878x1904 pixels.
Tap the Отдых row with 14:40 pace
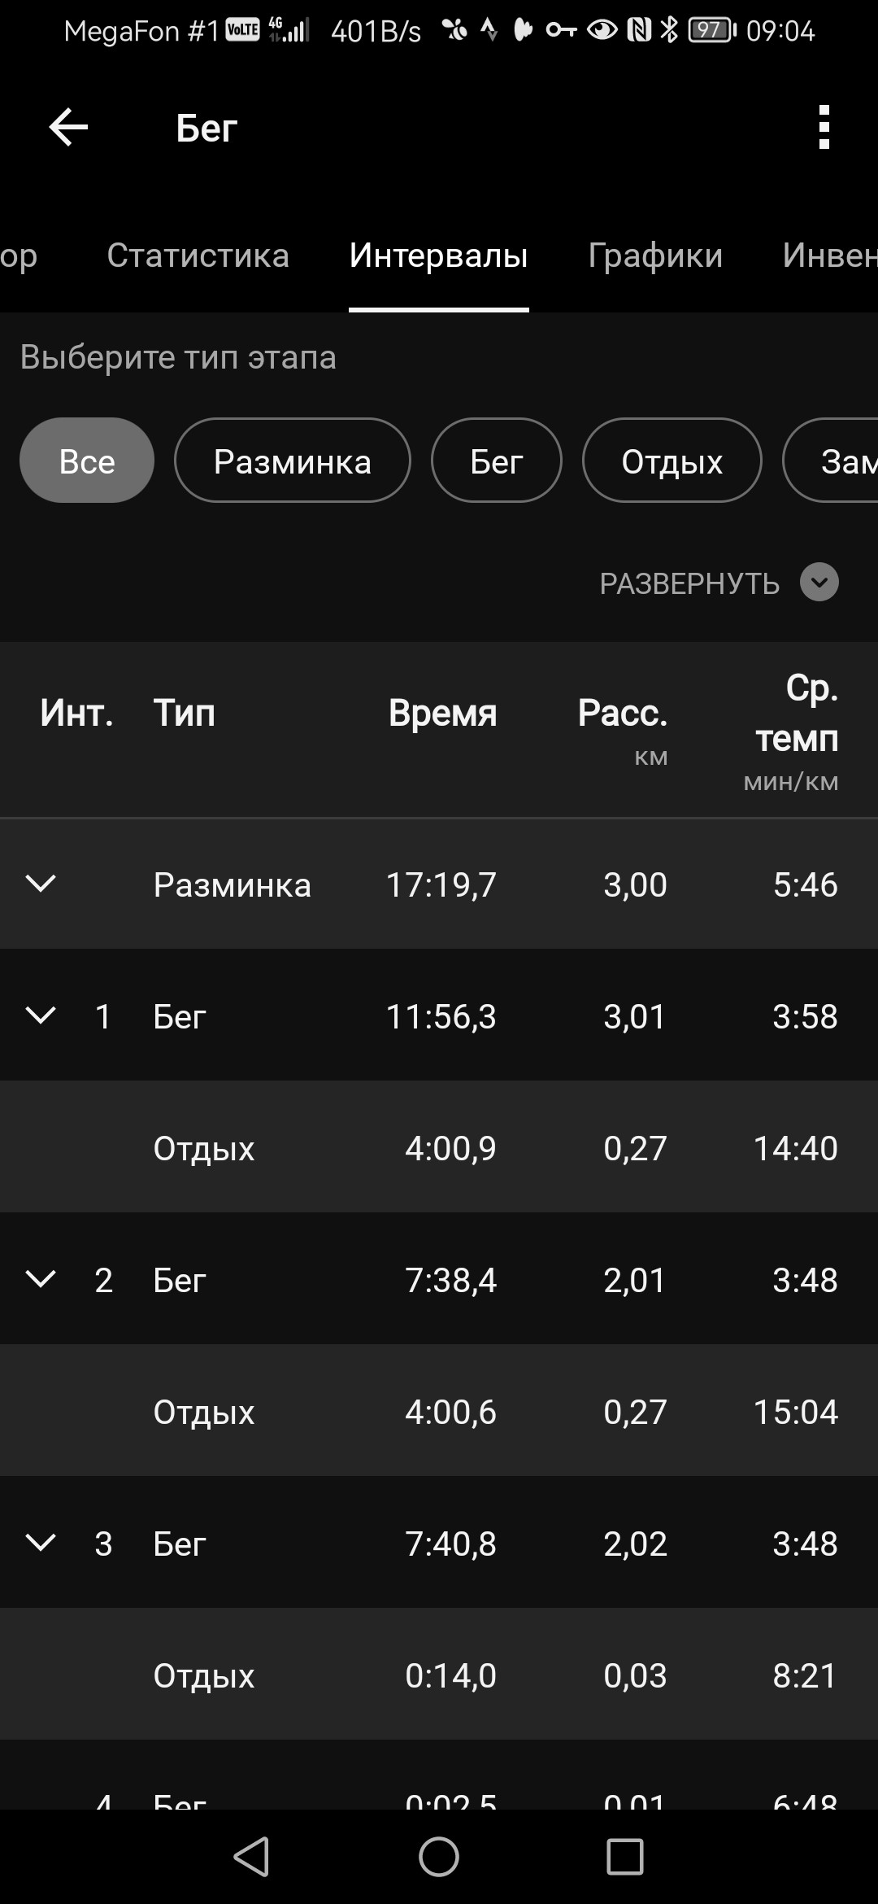click(439, 1147)
